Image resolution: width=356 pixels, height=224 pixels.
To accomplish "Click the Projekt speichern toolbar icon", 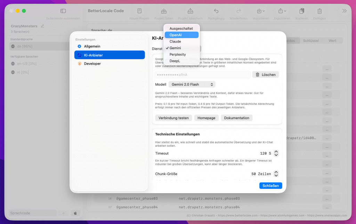I will tap(190, 11).
